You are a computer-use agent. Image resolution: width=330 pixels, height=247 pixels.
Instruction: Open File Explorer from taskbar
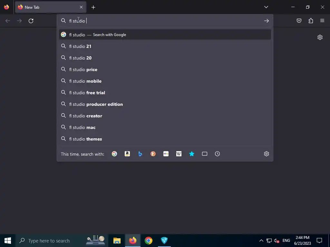(117, 241)
